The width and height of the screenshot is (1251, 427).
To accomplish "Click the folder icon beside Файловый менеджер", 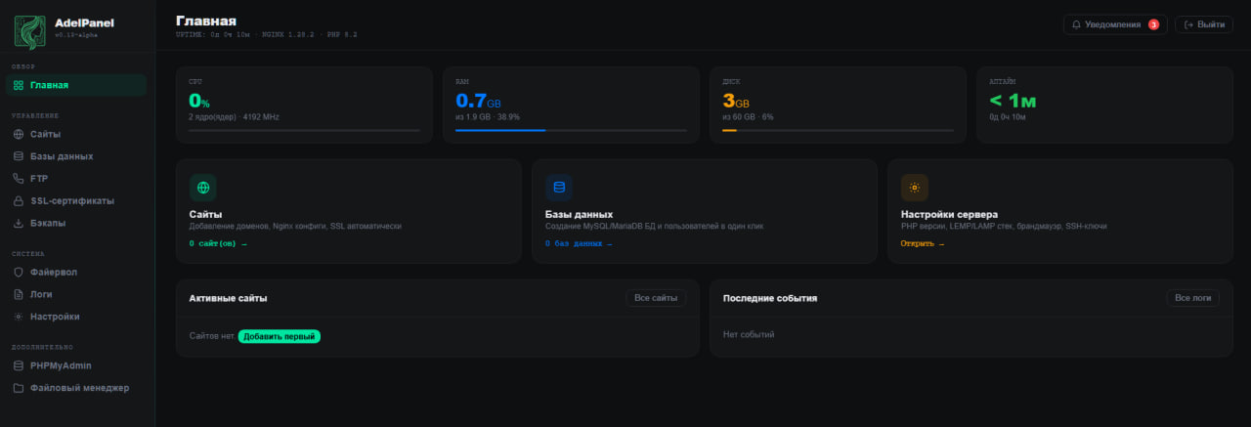I will (19, 388).
